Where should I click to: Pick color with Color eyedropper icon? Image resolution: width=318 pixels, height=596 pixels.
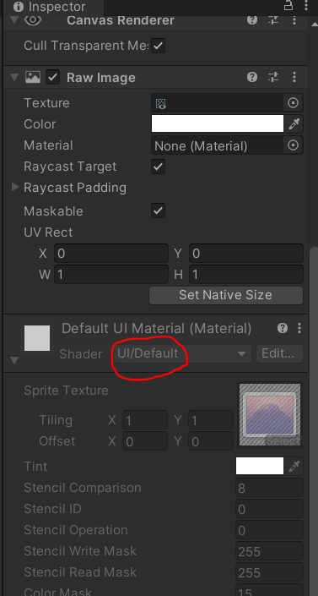294,124
